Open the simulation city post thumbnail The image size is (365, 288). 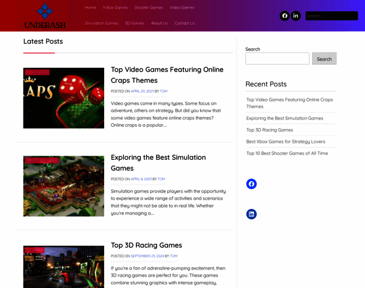click(63, 186)
